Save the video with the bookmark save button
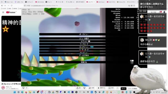 [111, 88]
